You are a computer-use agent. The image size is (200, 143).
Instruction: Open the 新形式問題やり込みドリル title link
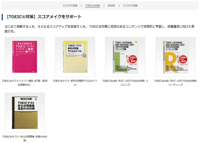click(x=75, y=83)
